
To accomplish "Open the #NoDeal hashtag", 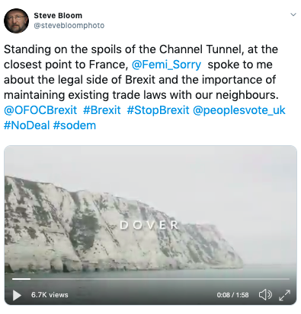I will [27, 125].
